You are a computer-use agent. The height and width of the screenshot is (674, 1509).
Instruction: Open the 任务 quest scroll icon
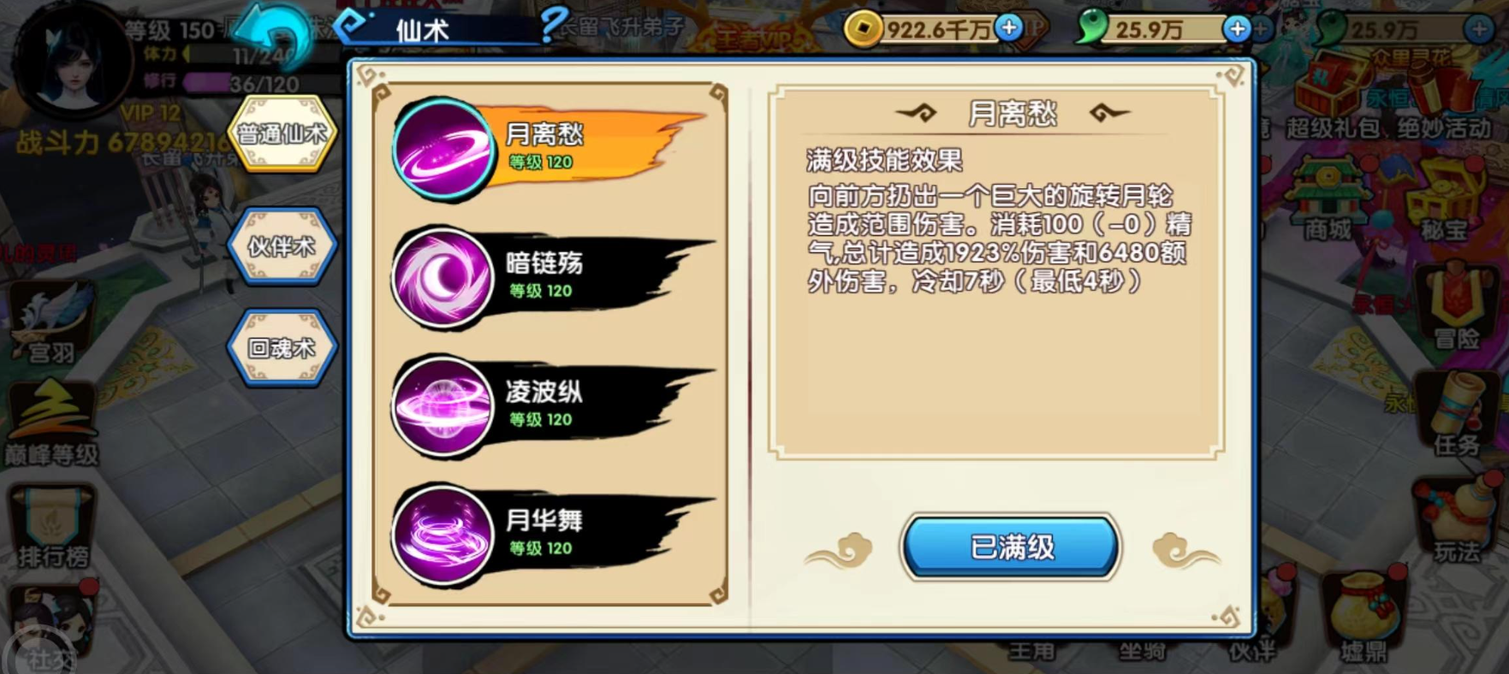pyautogui.click(x=1456, y=415)
